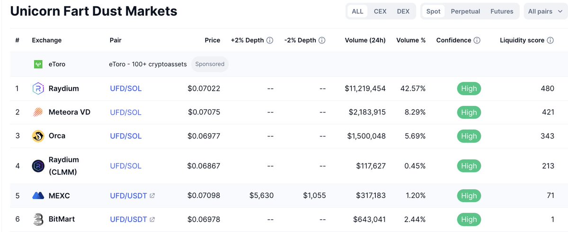Image resolution: width=568 pixels, height=232 pixels.
Task: Sort by the Price column header
Action: (x=213, y=40)
